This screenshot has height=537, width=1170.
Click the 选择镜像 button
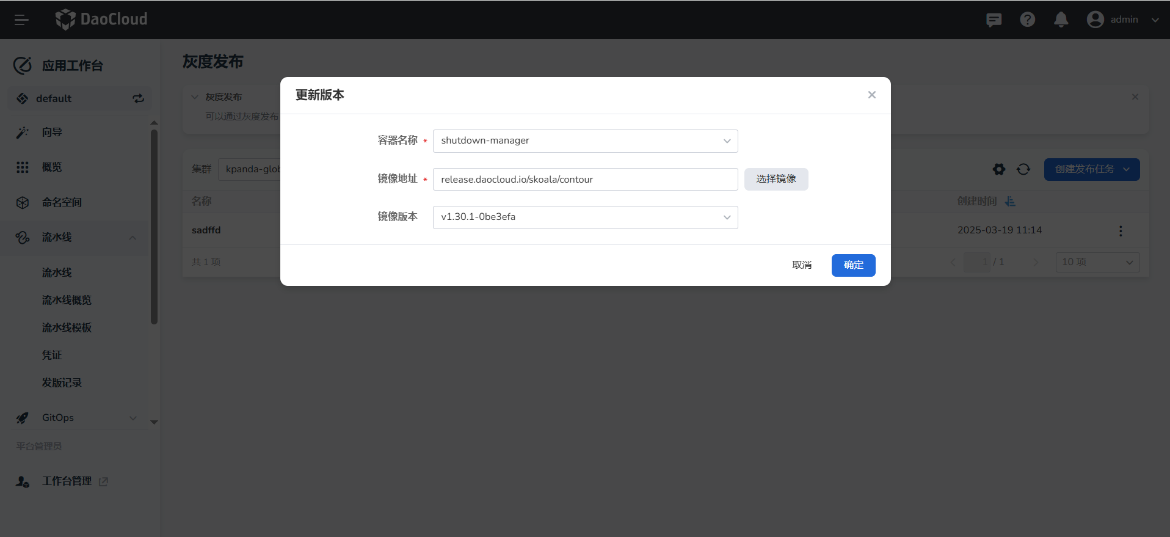(776, 179)
